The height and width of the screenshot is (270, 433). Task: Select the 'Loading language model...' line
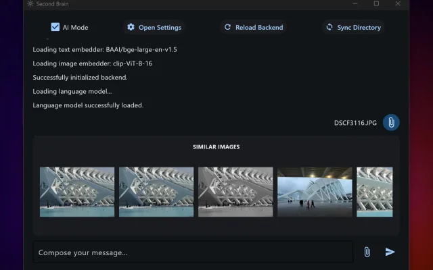pos(72,92)
